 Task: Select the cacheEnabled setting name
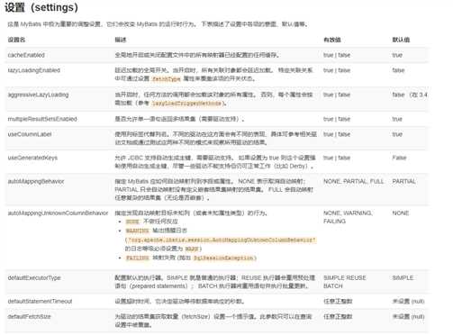pyautogui.click(x=26, y=55)
